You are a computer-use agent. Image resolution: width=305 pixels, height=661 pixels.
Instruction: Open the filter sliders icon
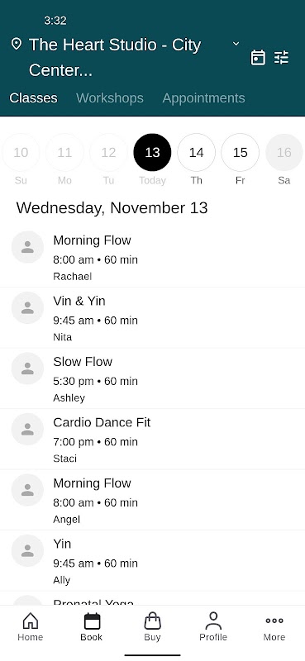tap(281, 57)
